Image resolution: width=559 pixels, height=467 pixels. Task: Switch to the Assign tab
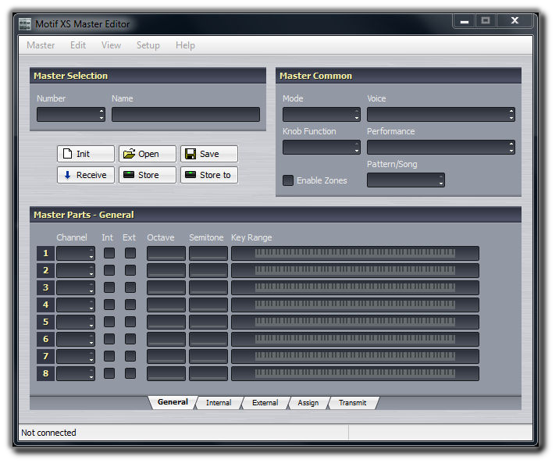click(x=308, y=403)
